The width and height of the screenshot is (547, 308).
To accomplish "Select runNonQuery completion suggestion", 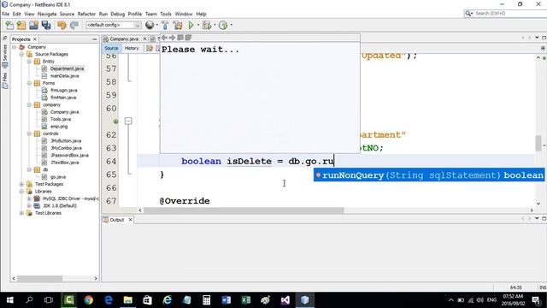I will [x=429, y=175].
